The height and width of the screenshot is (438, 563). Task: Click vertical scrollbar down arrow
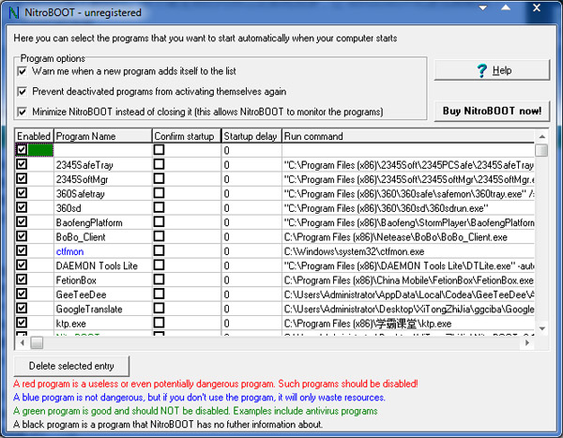541,328
